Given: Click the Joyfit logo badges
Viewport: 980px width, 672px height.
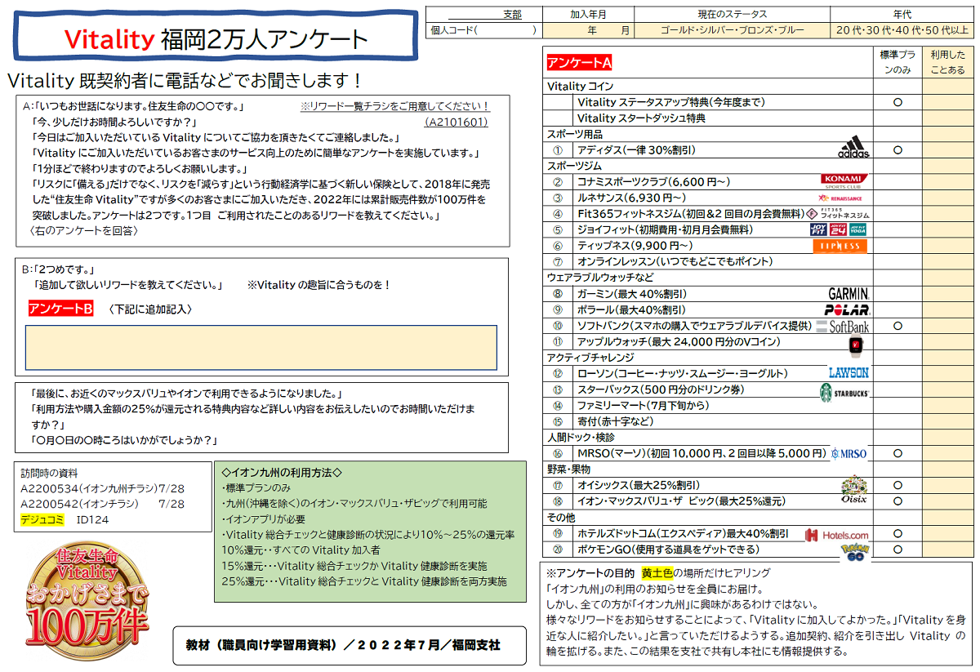Looking at the screenshot, I should tap(838, 229).
